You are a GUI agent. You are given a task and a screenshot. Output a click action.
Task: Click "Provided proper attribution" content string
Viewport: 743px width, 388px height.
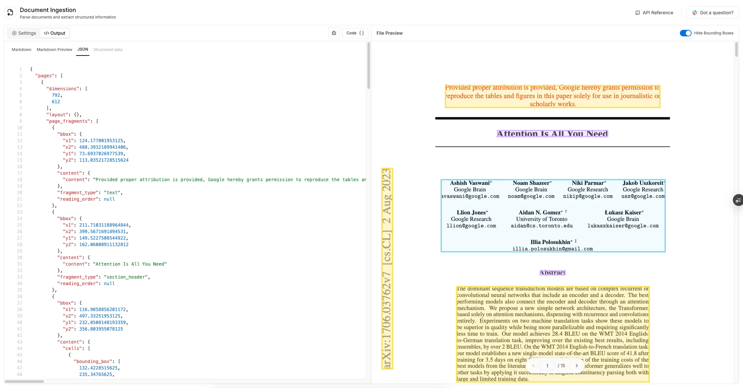point(230,180)
